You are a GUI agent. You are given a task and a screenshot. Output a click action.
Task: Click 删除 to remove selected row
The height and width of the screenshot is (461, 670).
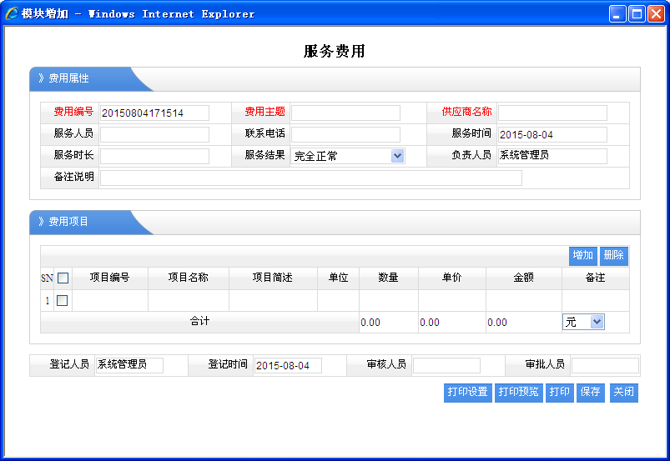click(x=613, y=256)
